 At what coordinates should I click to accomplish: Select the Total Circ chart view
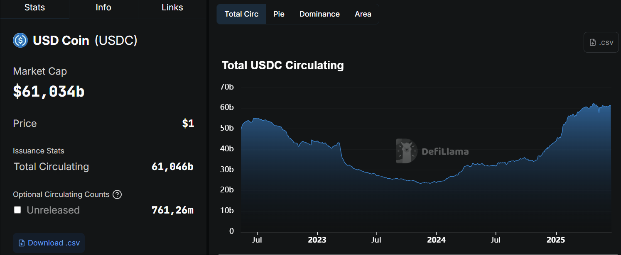pos(241,14)
